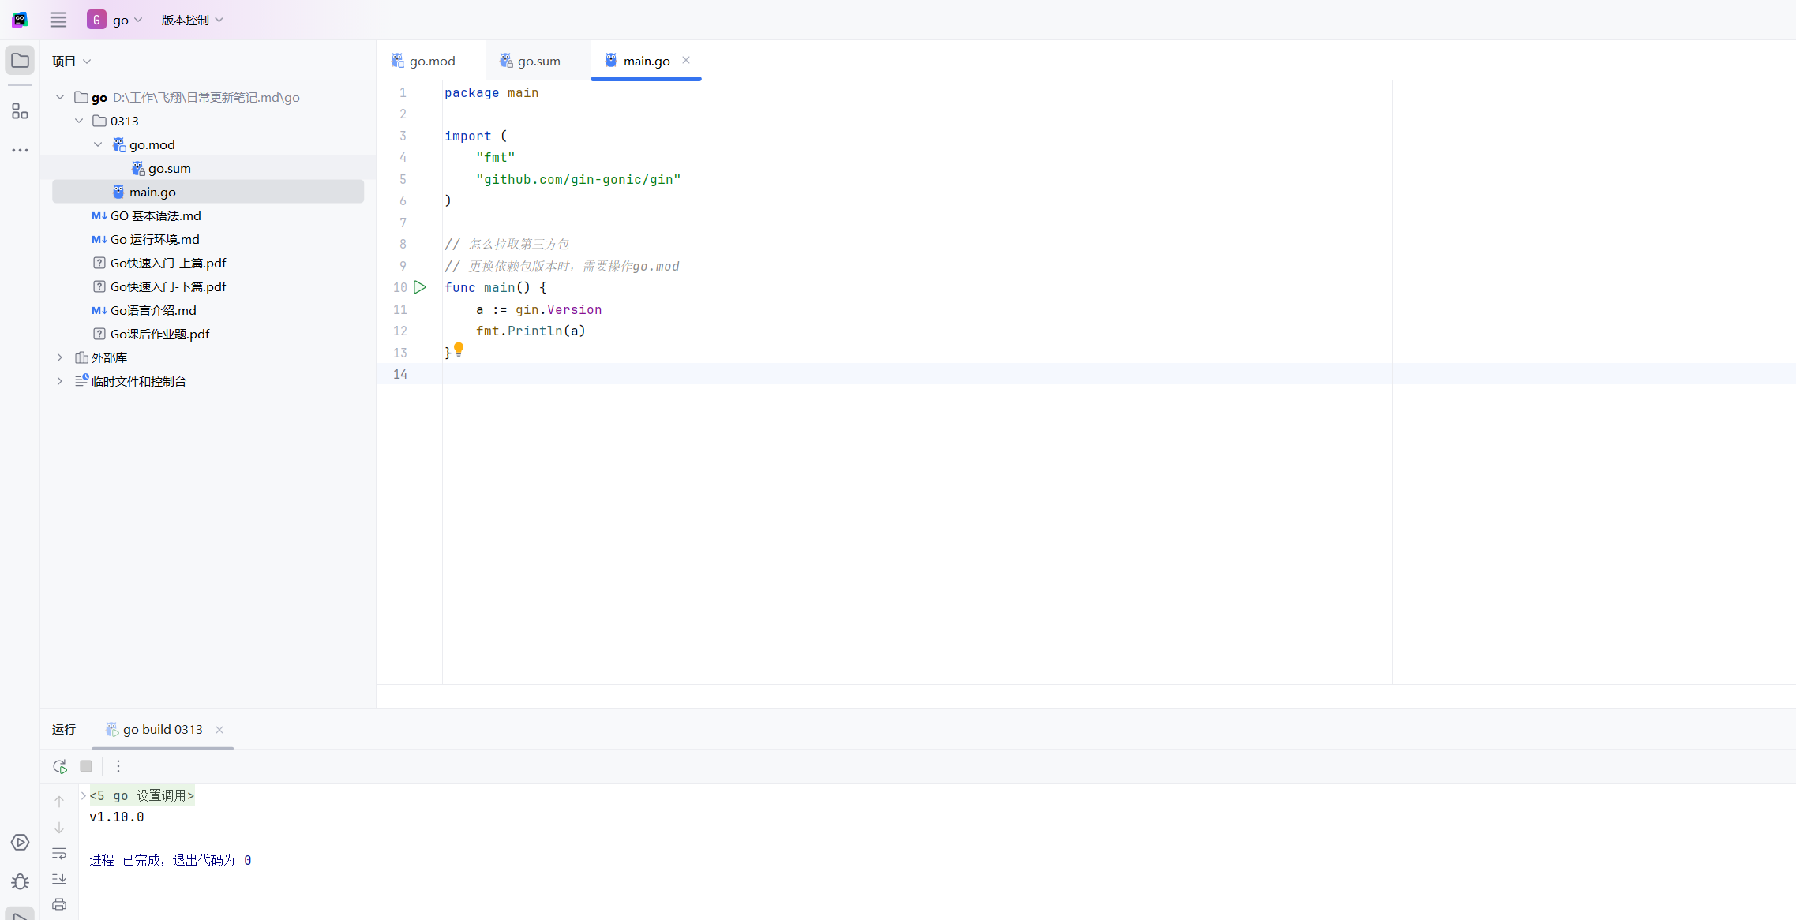Open Go 运行环境.md in project tree
This screenshot has height=920, width=1796.
click(x=155, y=239)
